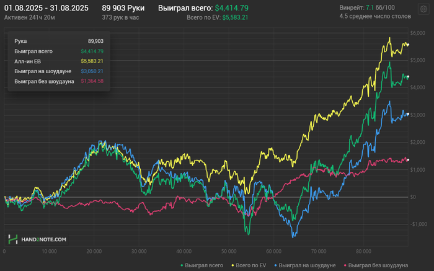434x271 pixels.
Task: Click the '50 000' x-axis label
Action: pos(229,251)
